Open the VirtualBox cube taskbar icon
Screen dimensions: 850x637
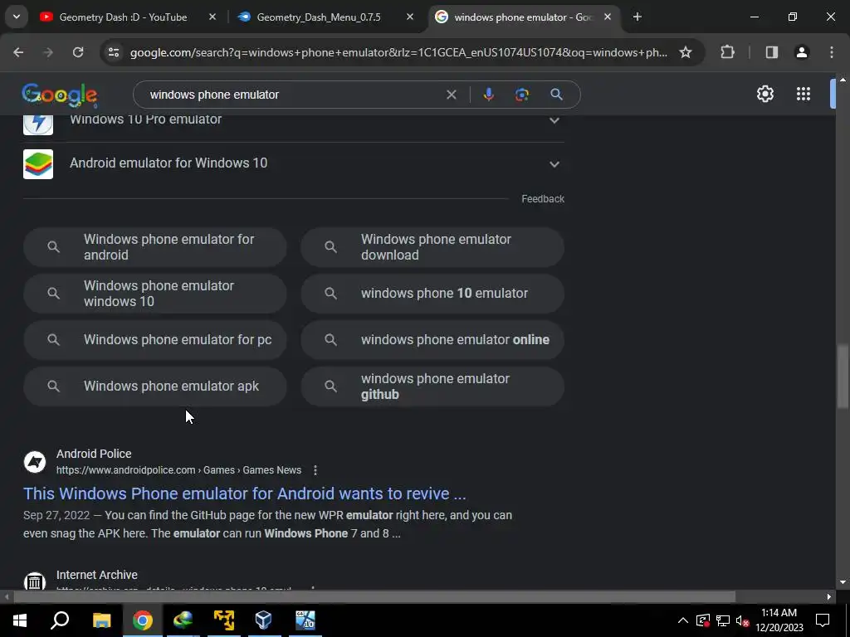point(263,620)
